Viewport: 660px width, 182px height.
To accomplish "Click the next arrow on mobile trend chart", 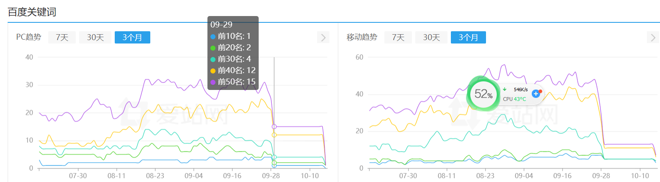I will (653, 38).
